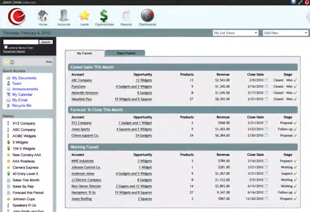Toggle Limit to items I Own checkbox
Screen dimensions: 310x212
pyautogui.click(x=6, y=47)
